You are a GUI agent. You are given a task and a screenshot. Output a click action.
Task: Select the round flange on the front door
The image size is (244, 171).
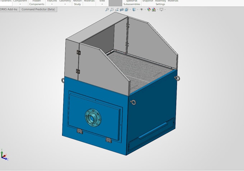click(93, 118)
